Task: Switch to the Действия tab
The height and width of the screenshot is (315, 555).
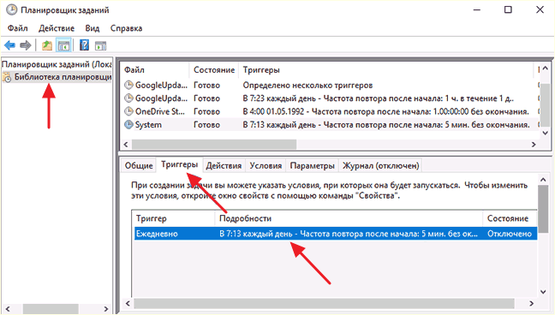Action: [x=224, y=166]
